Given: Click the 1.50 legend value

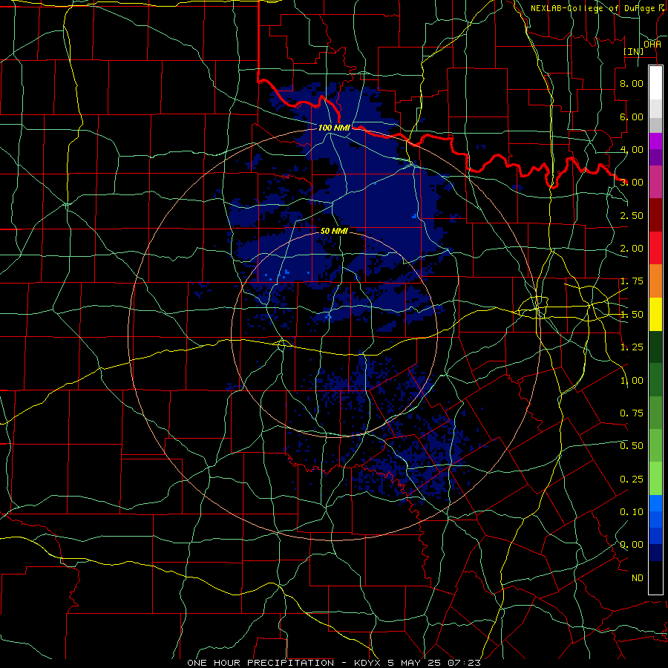Looking at the screenshot, I should [x=632, y=315].
